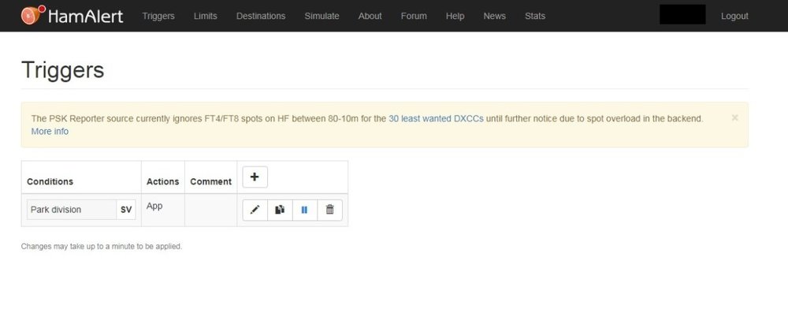Log out using the Logout link

tap(734, 16)
